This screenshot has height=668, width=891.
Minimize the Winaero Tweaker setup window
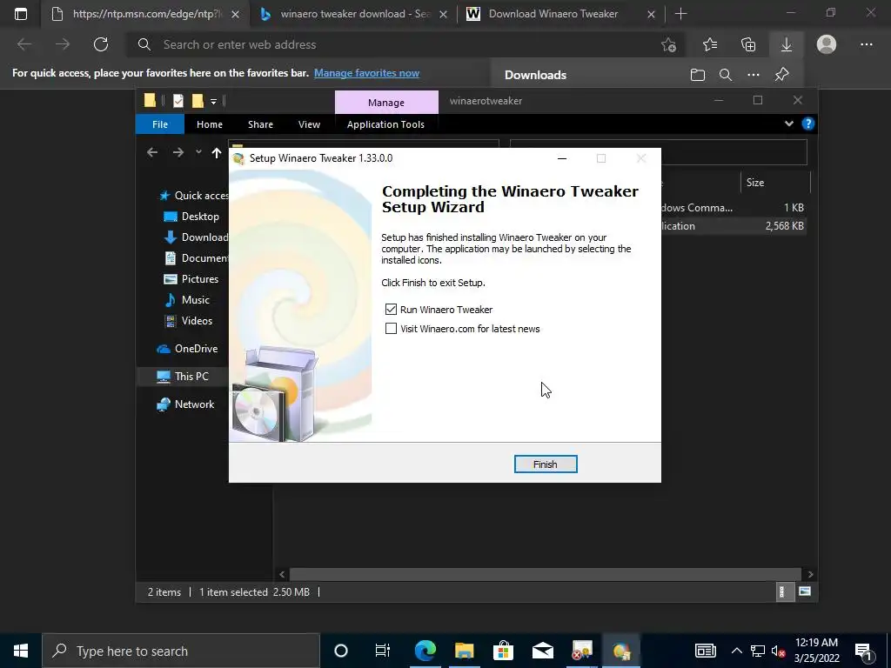562,158
